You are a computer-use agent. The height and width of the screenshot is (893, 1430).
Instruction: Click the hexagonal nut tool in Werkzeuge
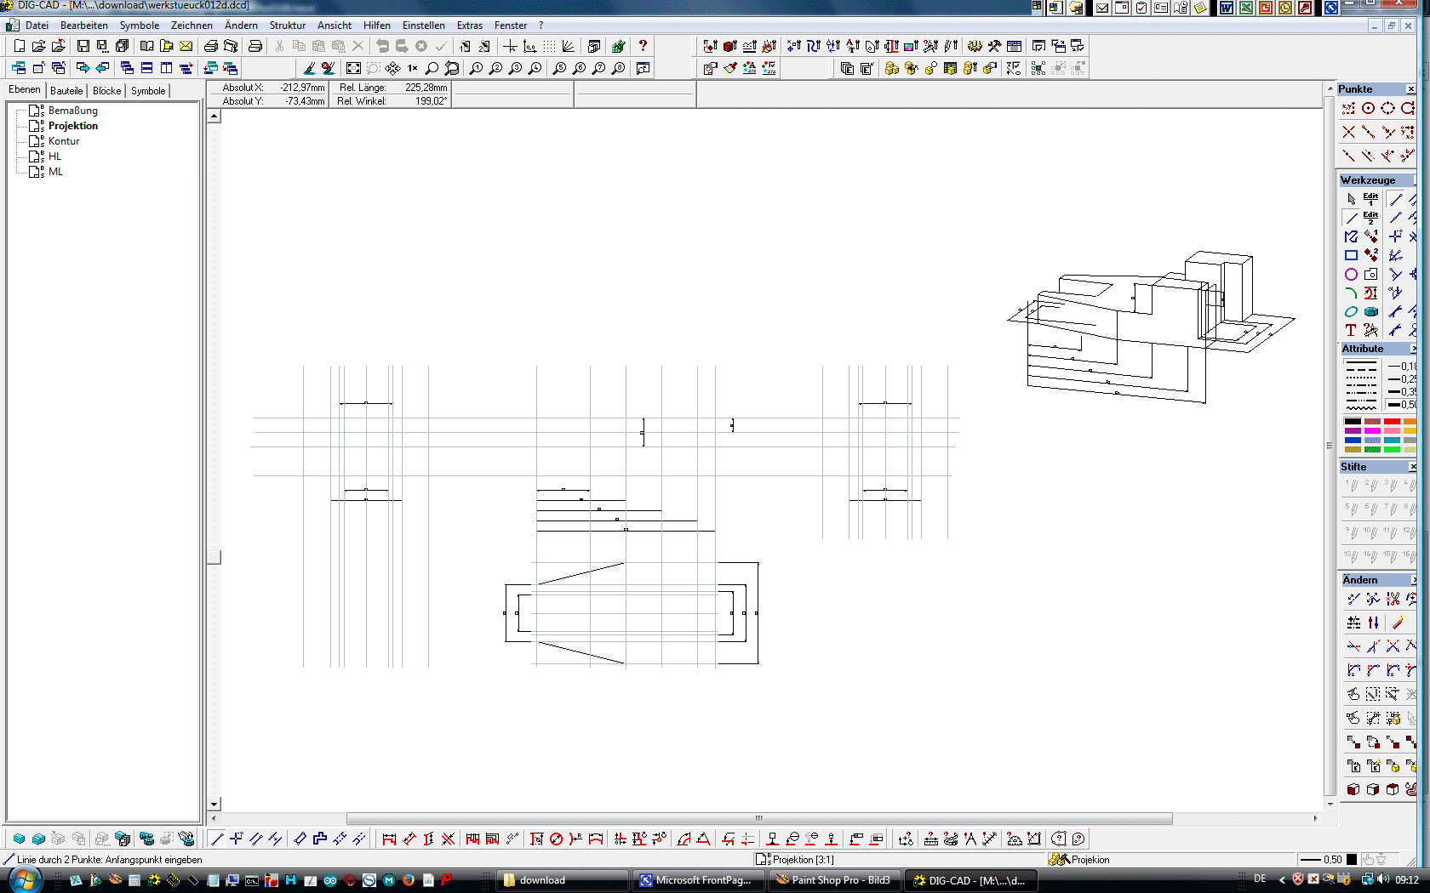click(1370, 311)
